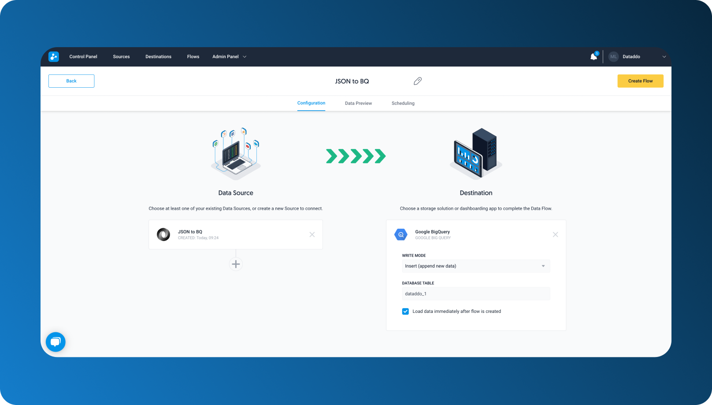Viewport: 712px width, 405px height.
Task: Remove the Google BigQuery destination
Action: [555, 234]
